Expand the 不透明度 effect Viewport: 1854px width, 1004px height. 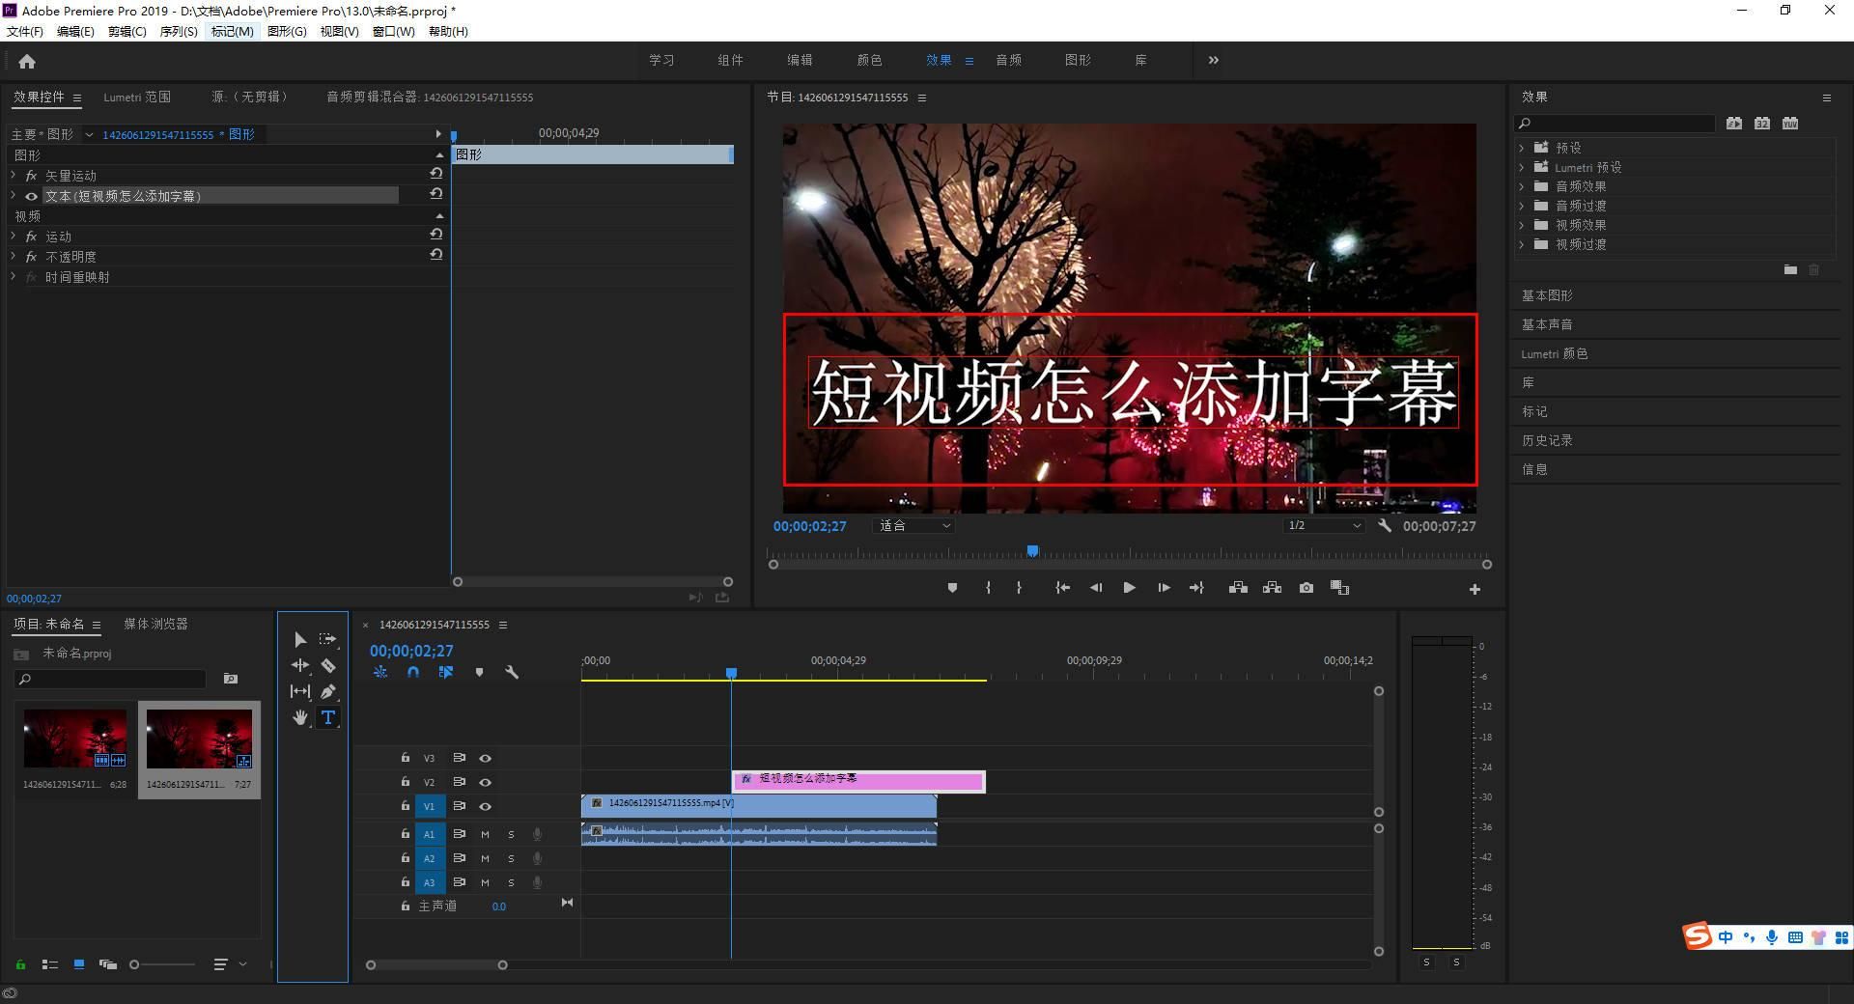(13, 257)
